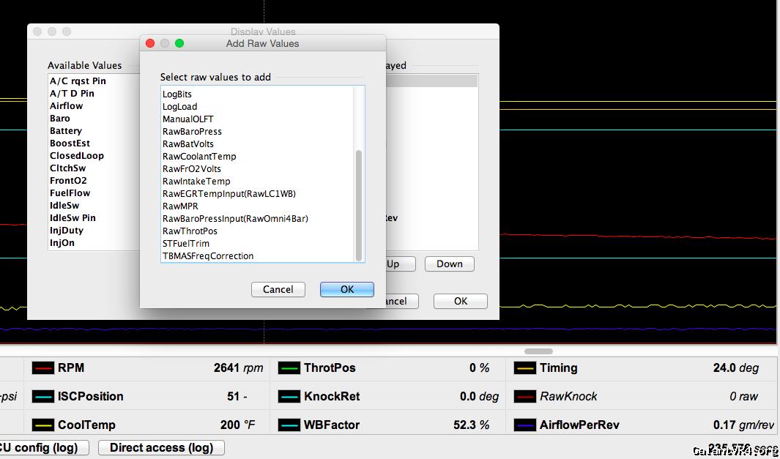Click the raw values list vertical scrollbar
This screenshot has height=459, width=780.
click(359, 205)
